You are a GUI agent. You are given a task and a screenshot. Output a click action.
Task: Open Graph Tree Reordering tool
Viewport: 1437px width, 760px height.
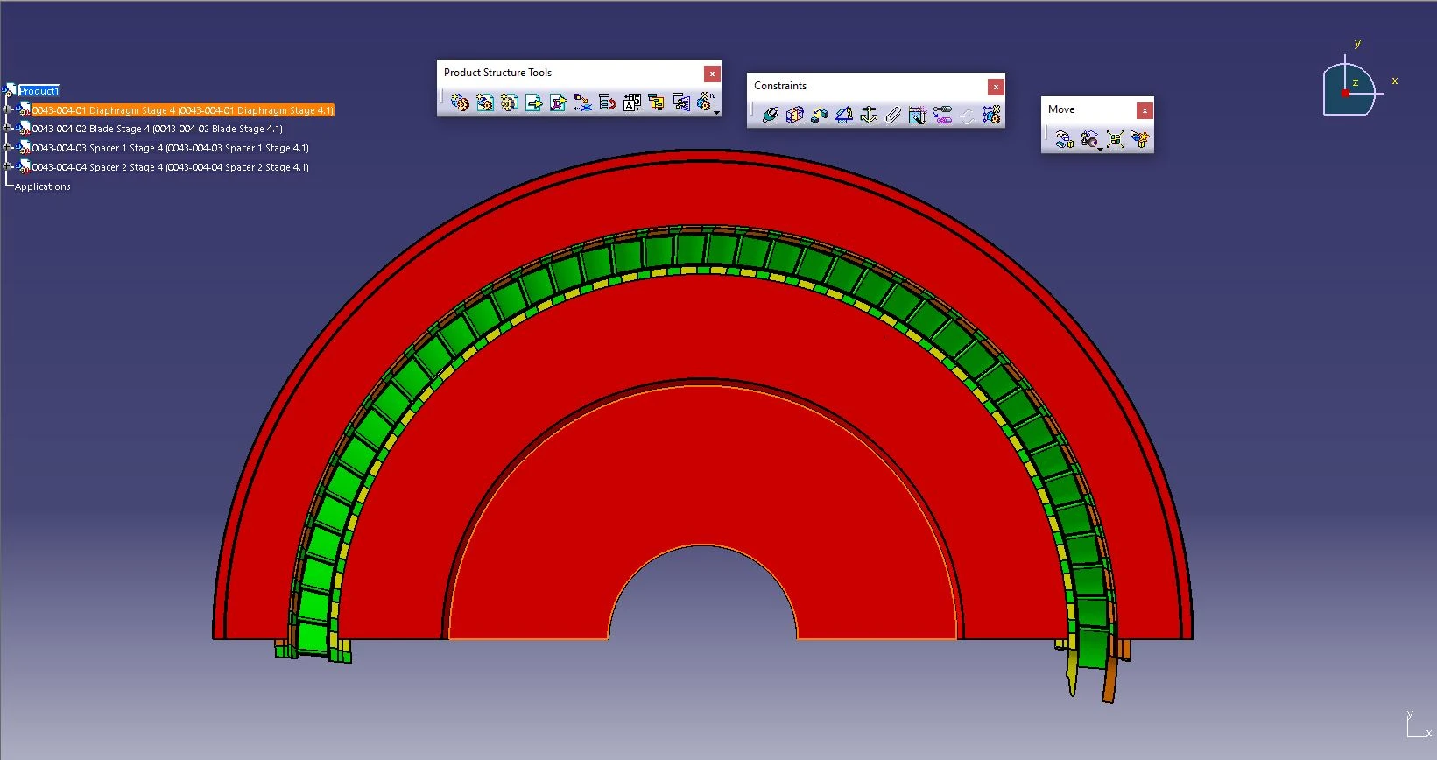click(x=608, y=103)
